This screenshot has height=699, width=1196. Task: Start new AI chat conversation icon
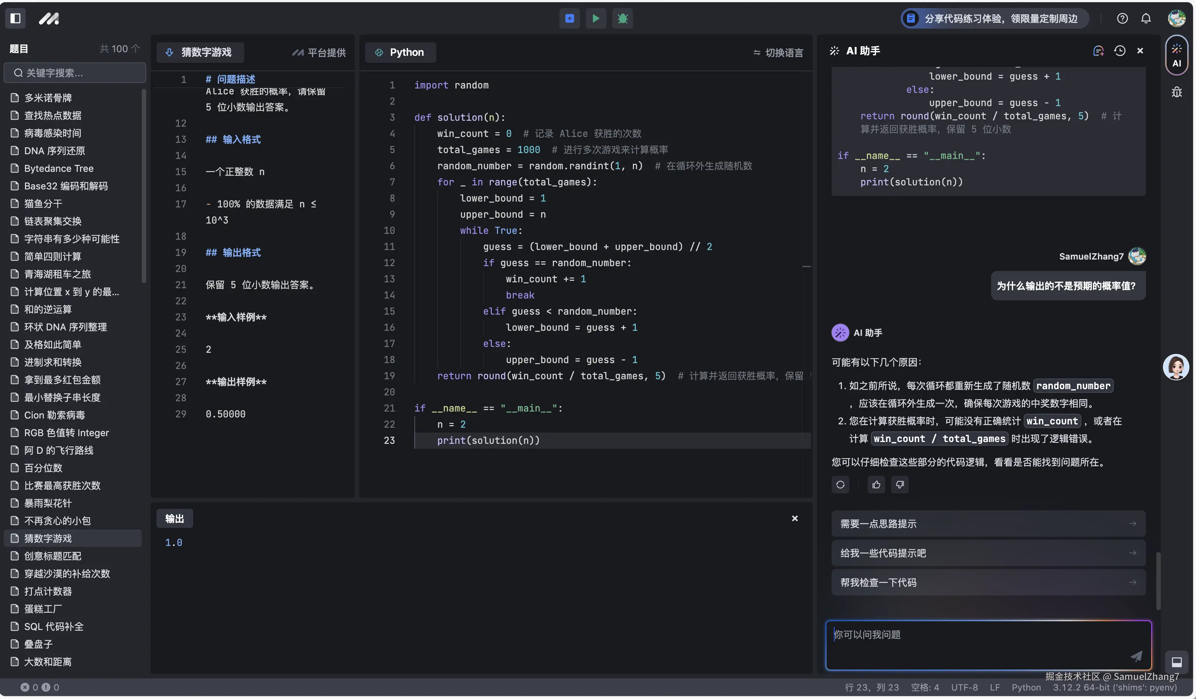pyautogui.click(x=1098, y=51)
